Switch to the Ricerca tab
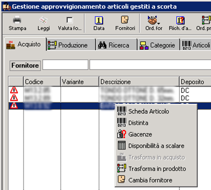The width and height of the screenshot is (211, 190). coord(117,45)
